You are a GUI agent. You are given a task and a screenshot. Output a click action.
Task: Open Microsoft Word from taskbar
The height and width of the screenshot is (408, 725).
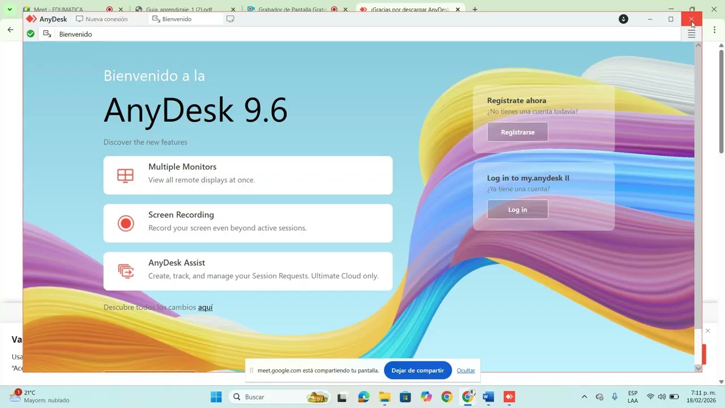click(488, 397)
